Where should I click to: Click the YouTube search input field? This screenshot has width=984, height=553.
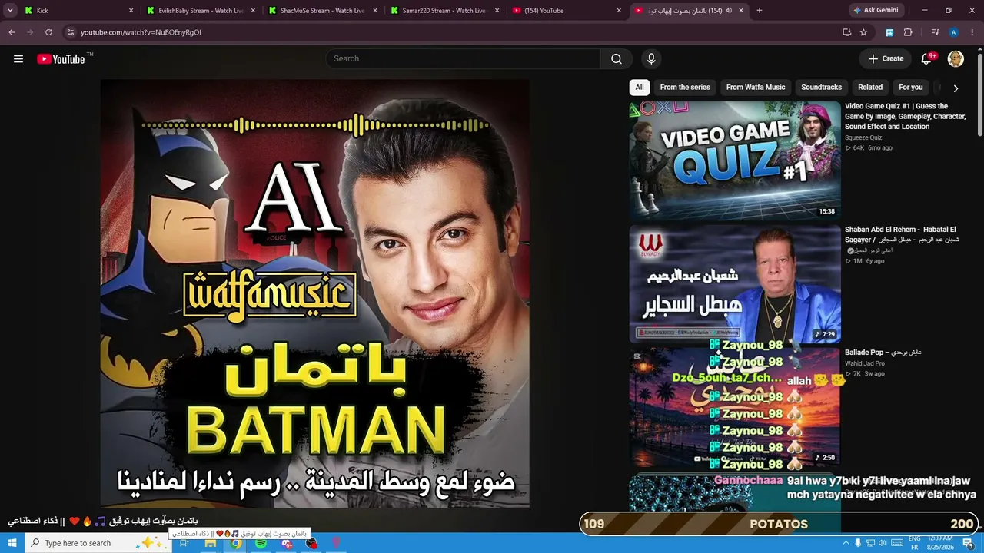point(464,59)
